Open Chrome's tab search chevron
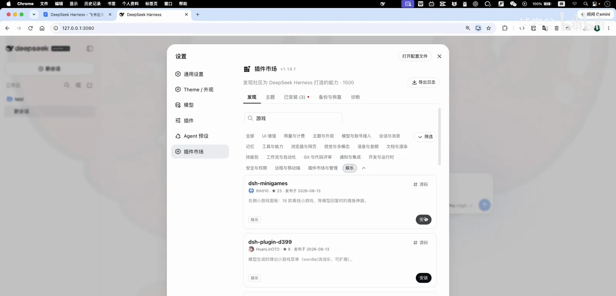 pos(34,15)
